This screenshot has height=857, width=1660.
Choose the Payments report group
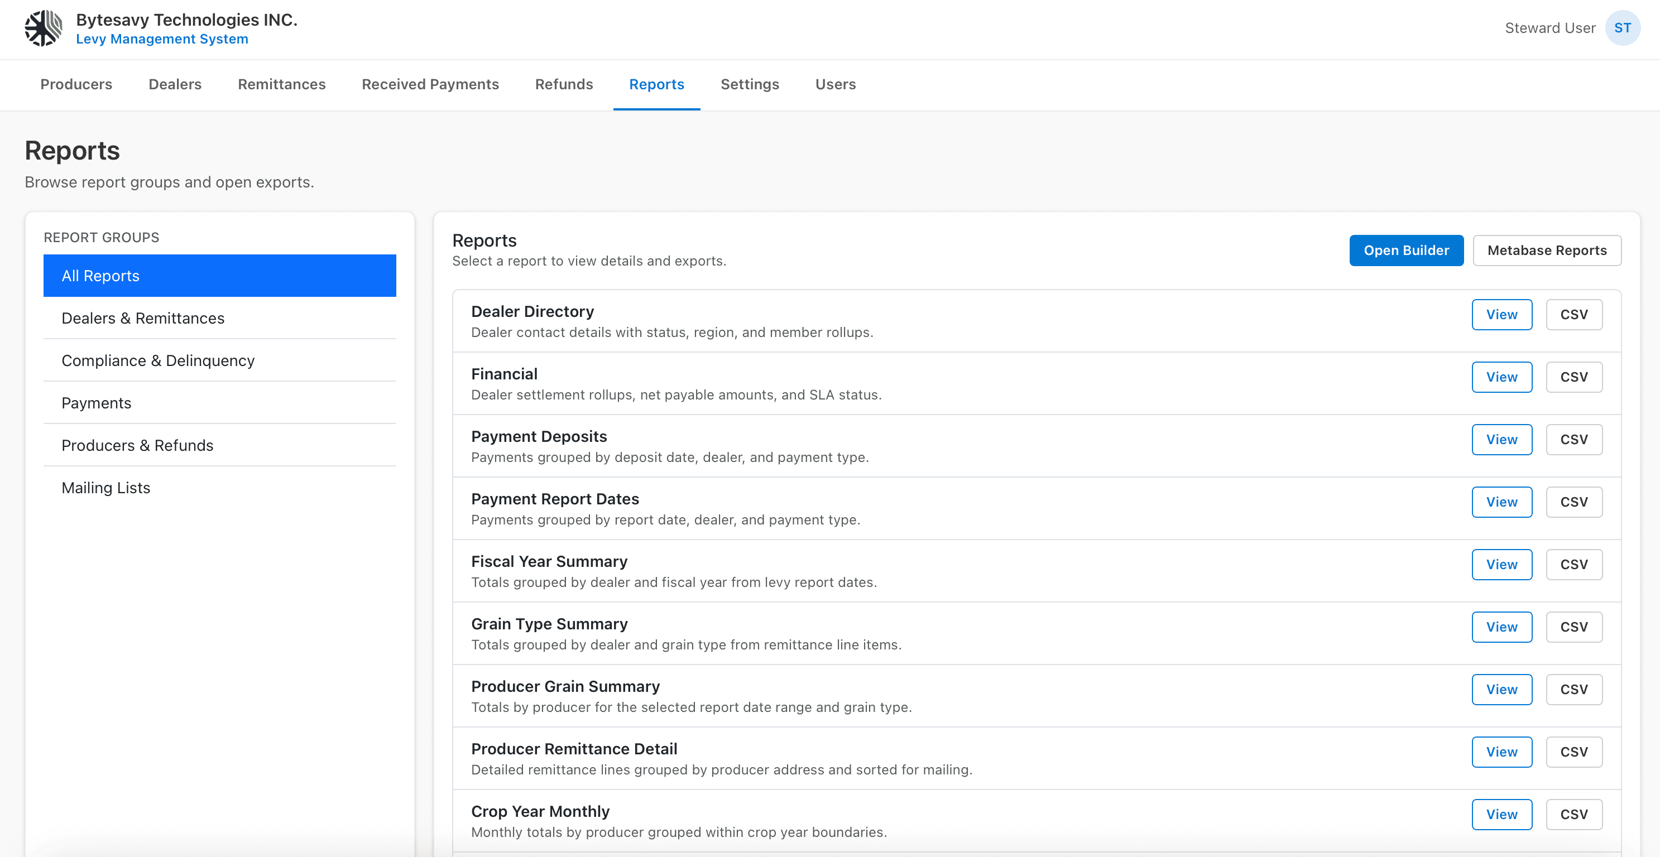tap(220, 403)
